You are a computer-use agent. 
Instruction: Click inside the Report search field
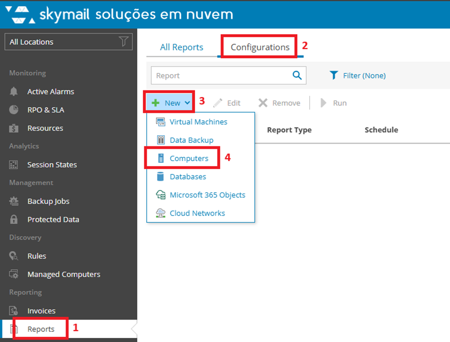pyautogui.click(x=221, y=76)
